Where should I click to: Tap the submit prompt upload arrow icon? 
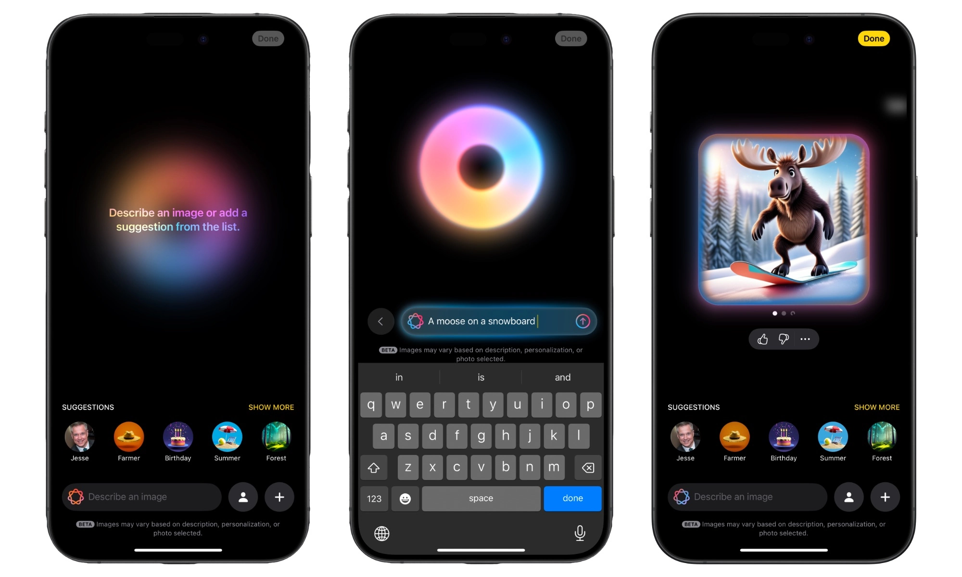coord(582,322)
